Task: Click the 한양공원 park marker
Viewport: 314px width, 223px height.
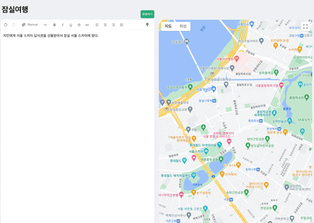Action: pyautogui.click(x=275, y=208)
